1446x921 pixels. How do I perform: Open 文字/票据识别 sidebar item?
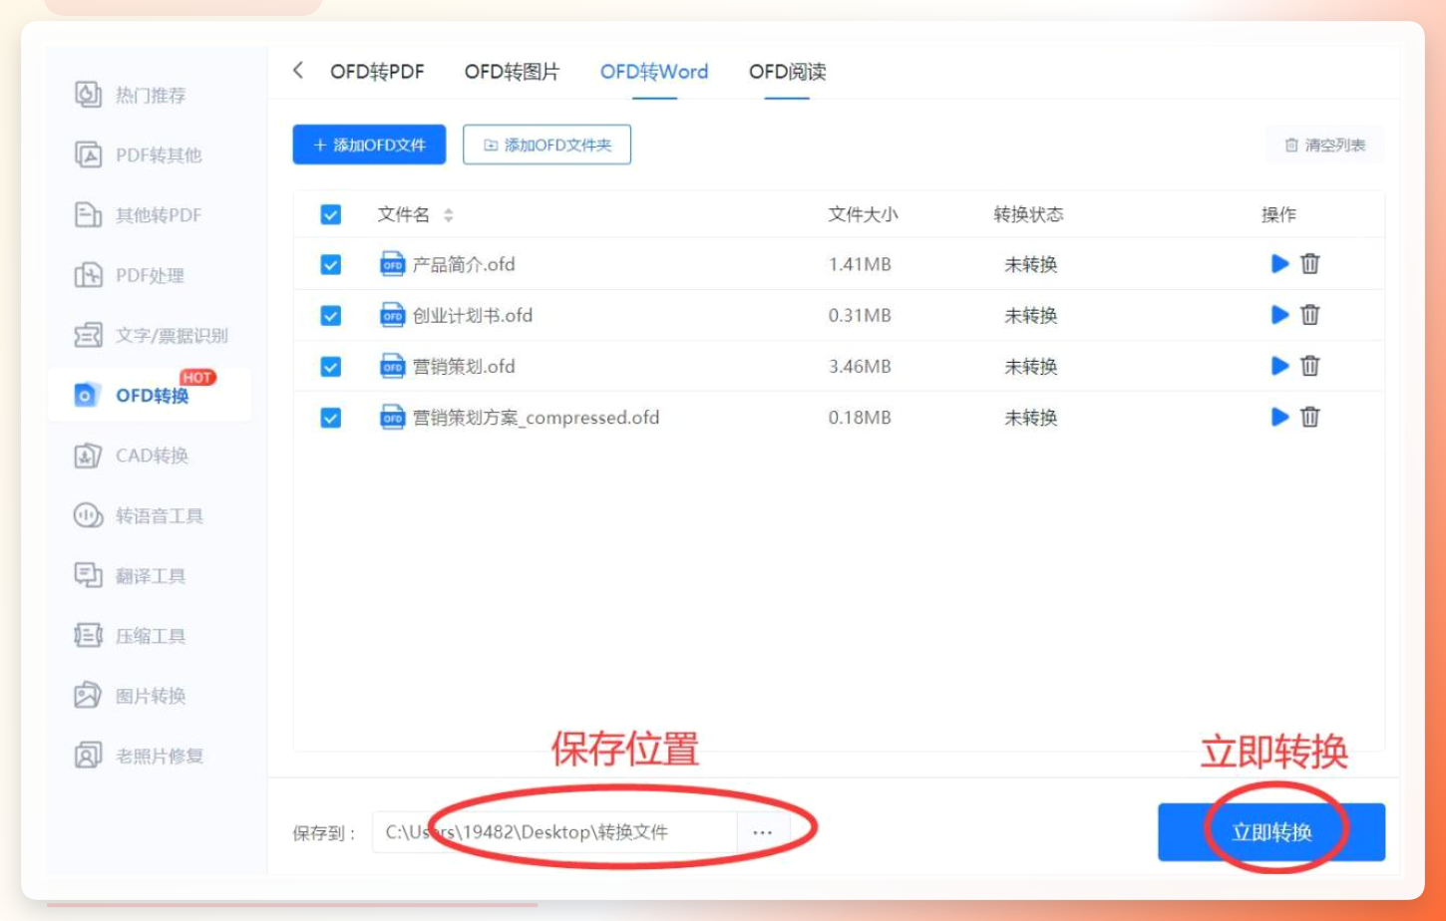pyautogui.click(x=152, y=335)
